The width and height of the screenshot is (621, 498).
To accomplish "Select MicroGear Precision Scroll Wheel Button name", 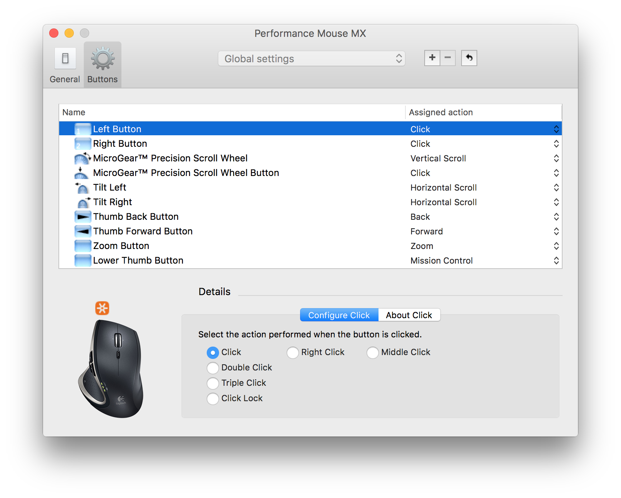I will tap(186, 173).
